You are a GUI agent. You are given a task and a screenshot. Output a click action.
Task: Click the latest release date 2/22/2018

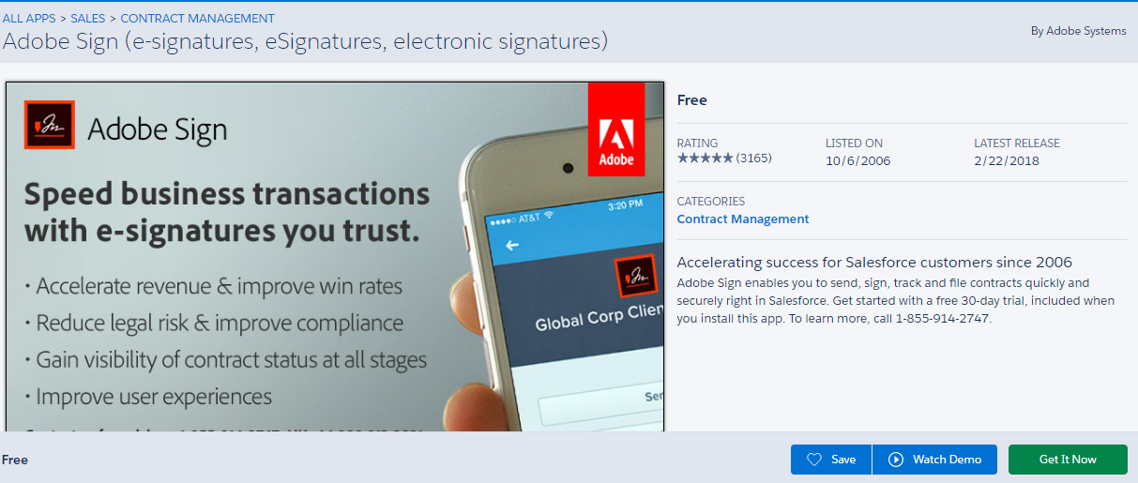pos(1007,160)
